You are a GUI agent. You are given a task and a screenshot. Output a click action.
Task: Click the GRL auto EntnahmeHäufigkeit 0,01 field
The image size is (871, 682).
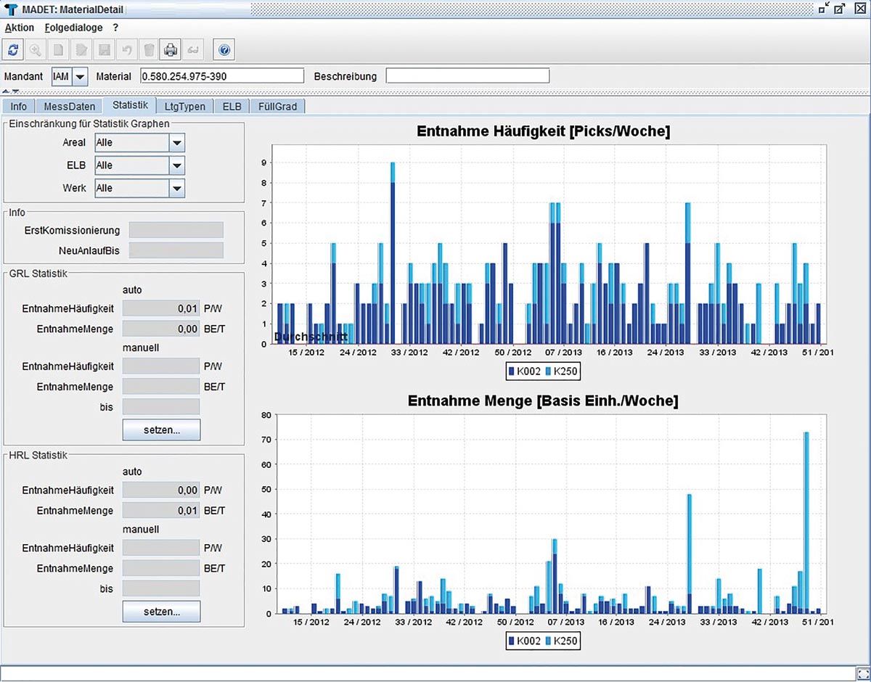(161, 308)
